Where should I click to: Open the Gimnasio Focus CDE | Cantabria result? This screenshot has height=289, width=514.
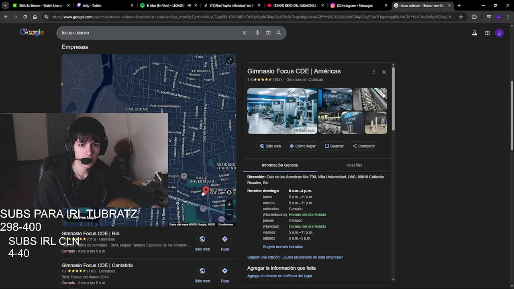click(x=97, y=265)
